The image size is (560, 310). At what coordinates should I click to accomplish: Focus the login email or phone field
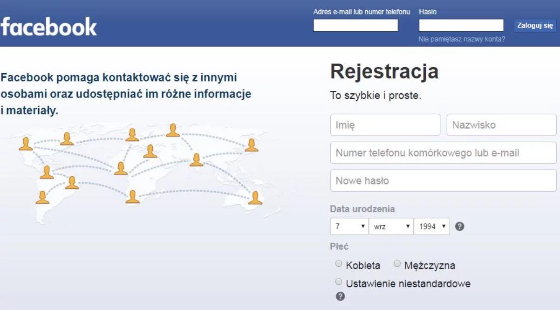coord(355,25)
